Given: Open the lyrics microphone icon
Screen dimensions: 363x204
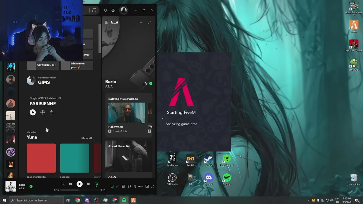Looking at the screenshot, I should (117, 186).
